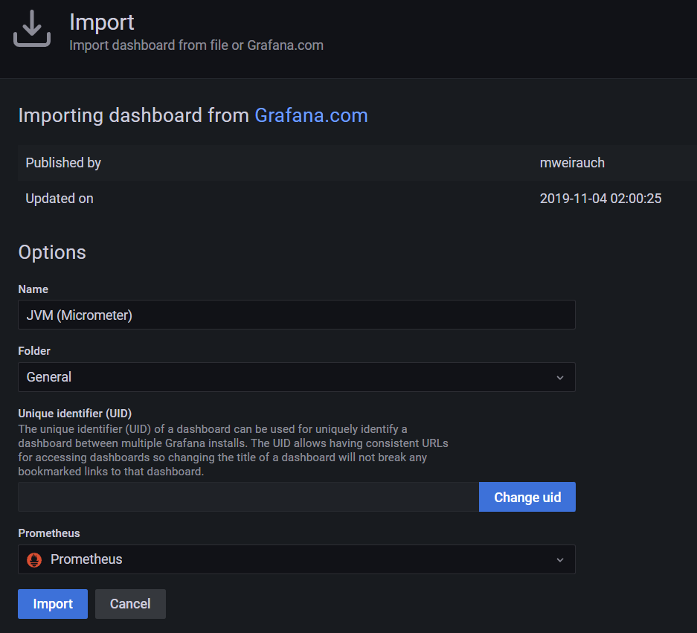The height and width of the screenshot is (633, 697).
Task: Click the Published by label
Action: [x=63, y=163]
